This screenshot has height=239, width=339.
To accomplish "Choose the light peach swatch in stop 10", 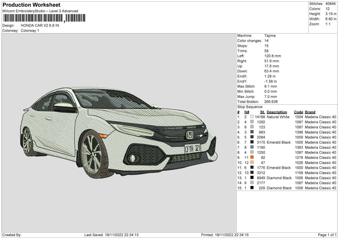I will [x=253, y=162].
